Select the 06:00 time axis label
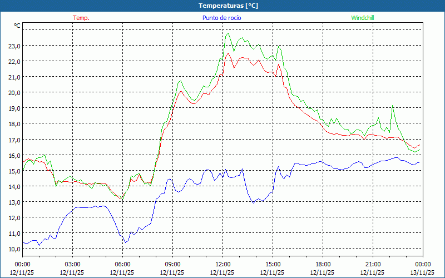This screenshot has height=278, width=445. point(123,264)
